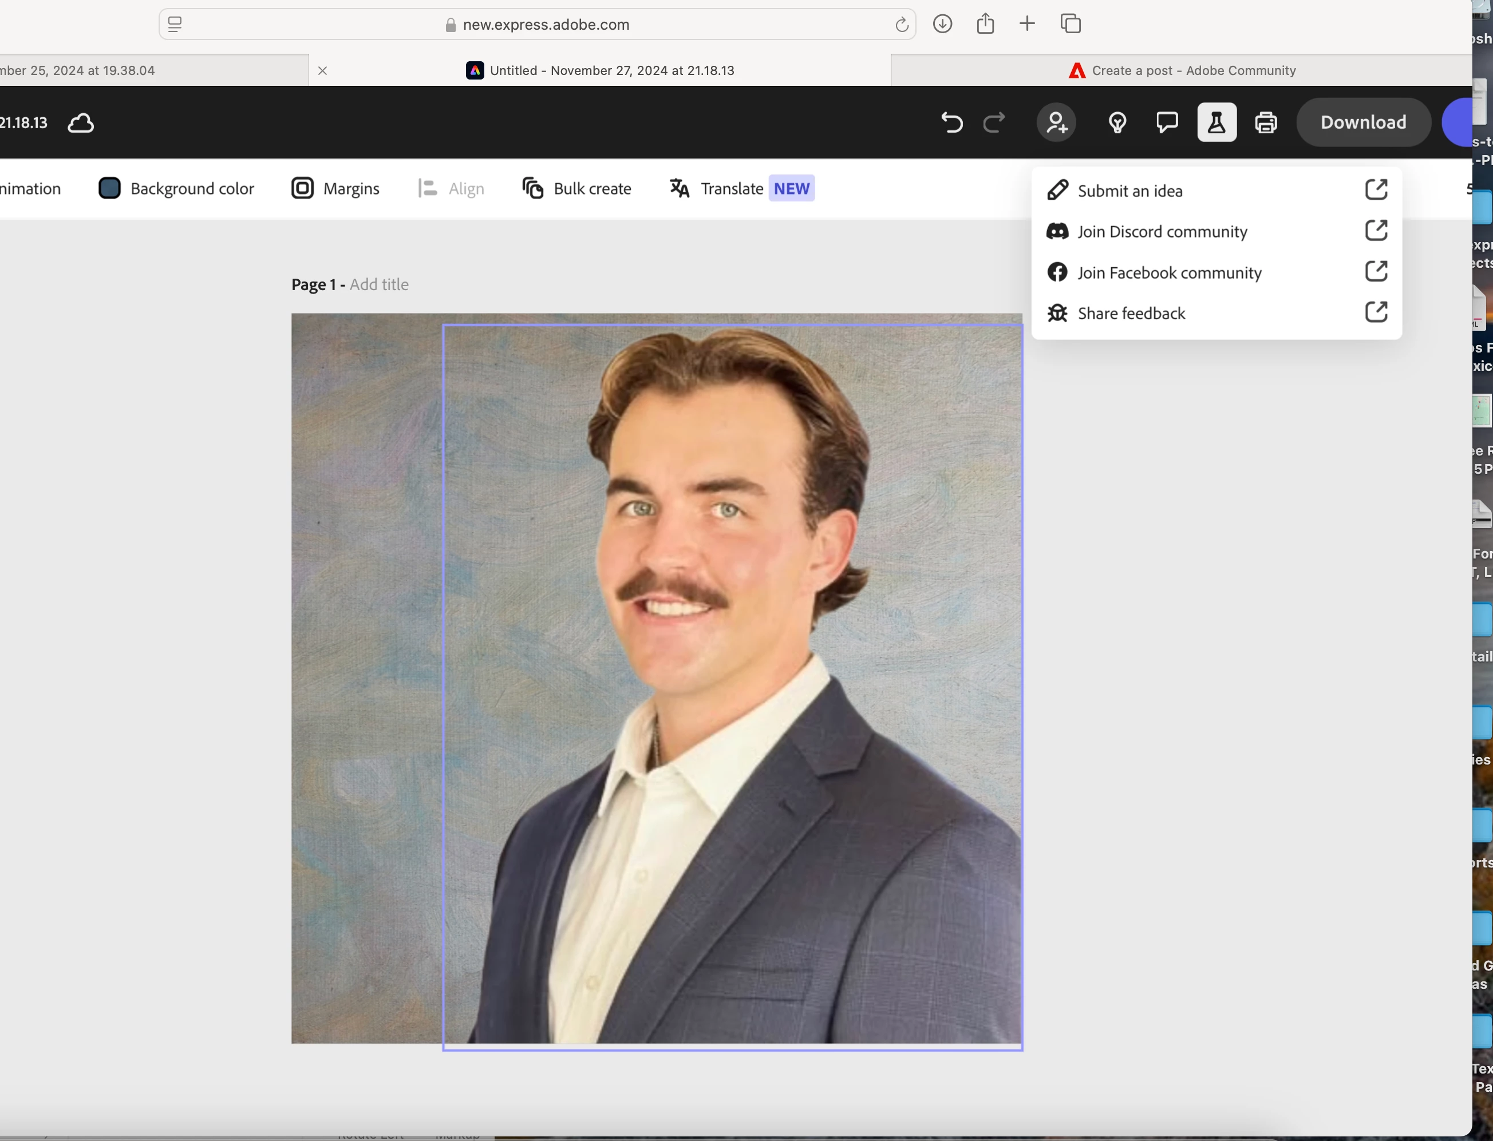The image size is (1493, 1141).
Task: Click the cloud sync status icon
Action: click(x=81, y=123)
